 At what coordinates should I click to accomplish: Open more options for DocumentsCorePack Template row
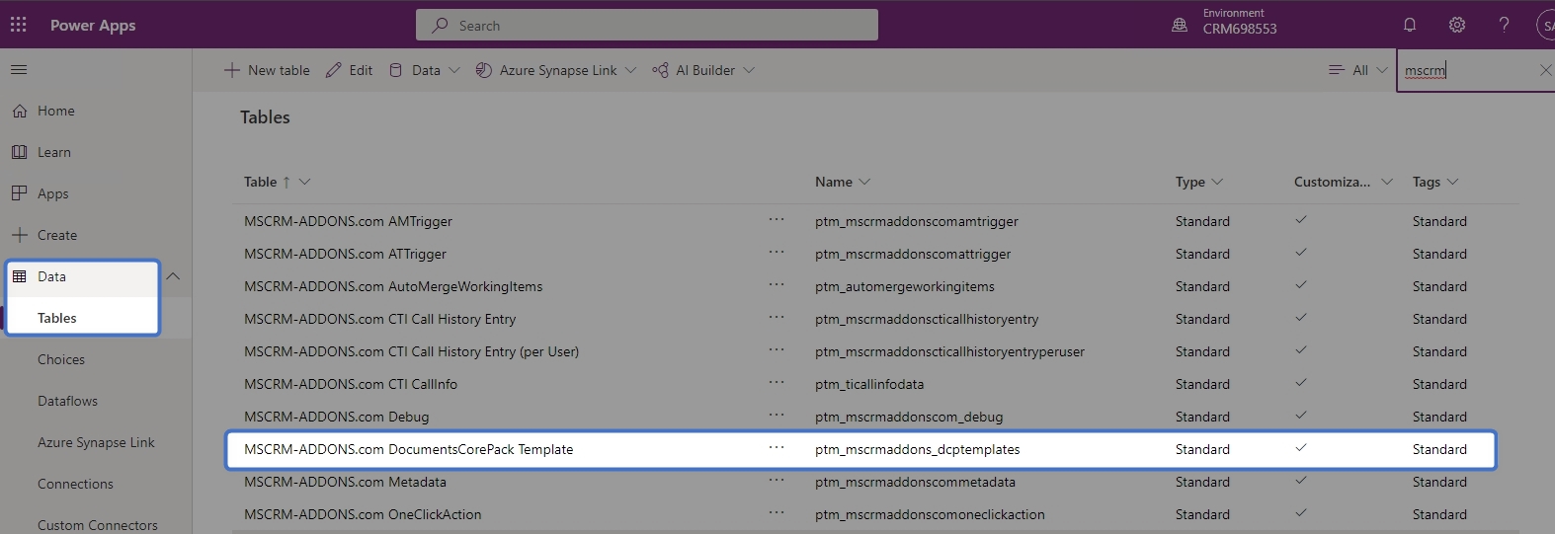[x=777, y=447]
